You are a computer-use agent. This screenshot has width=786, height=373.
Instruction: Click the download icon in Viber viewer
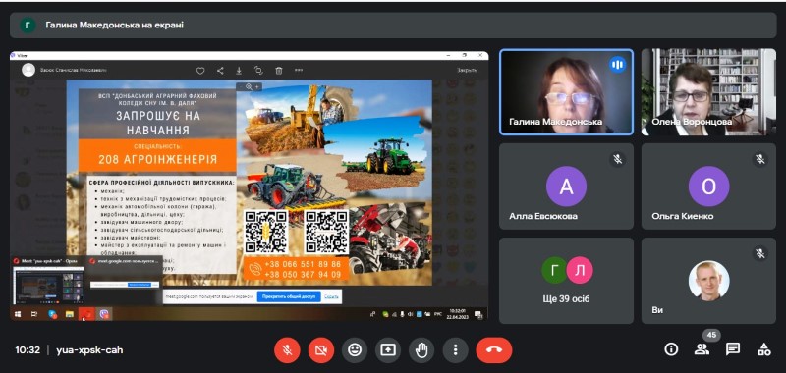239,71
